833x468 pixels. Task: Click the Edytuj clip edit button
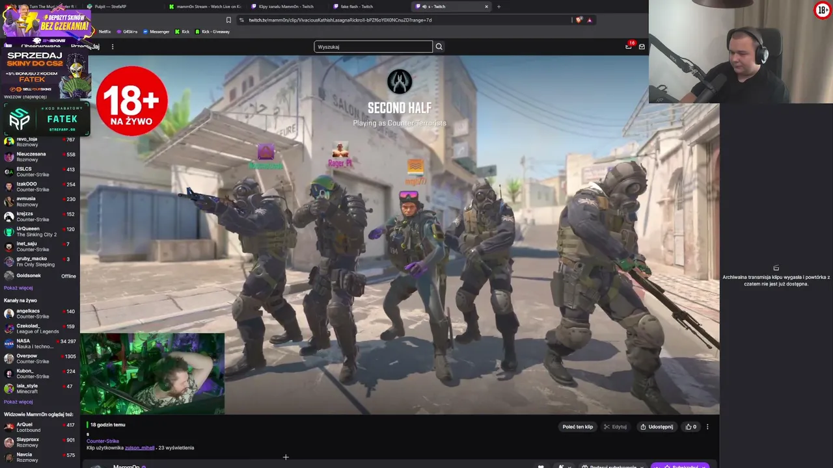615,427
